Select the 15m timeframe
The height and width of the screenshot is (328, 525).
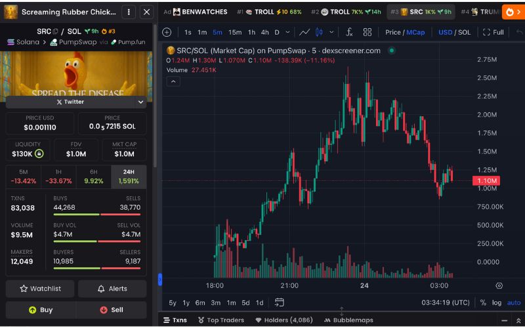235,32
